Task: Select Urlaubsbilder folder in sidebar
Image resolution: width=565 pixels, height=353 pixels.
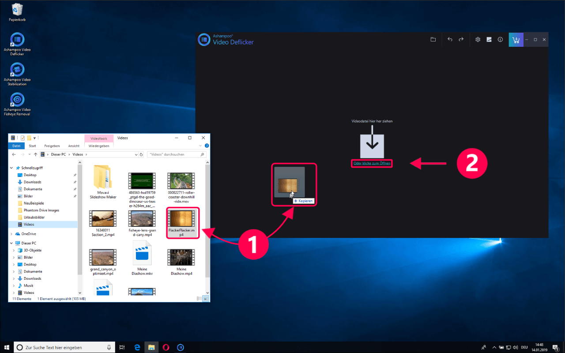Action: tap(34, 218)
